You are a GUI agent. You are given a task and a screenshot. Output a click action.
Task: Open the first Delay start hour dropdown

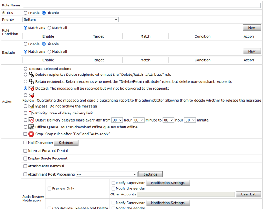coord(117,120)
